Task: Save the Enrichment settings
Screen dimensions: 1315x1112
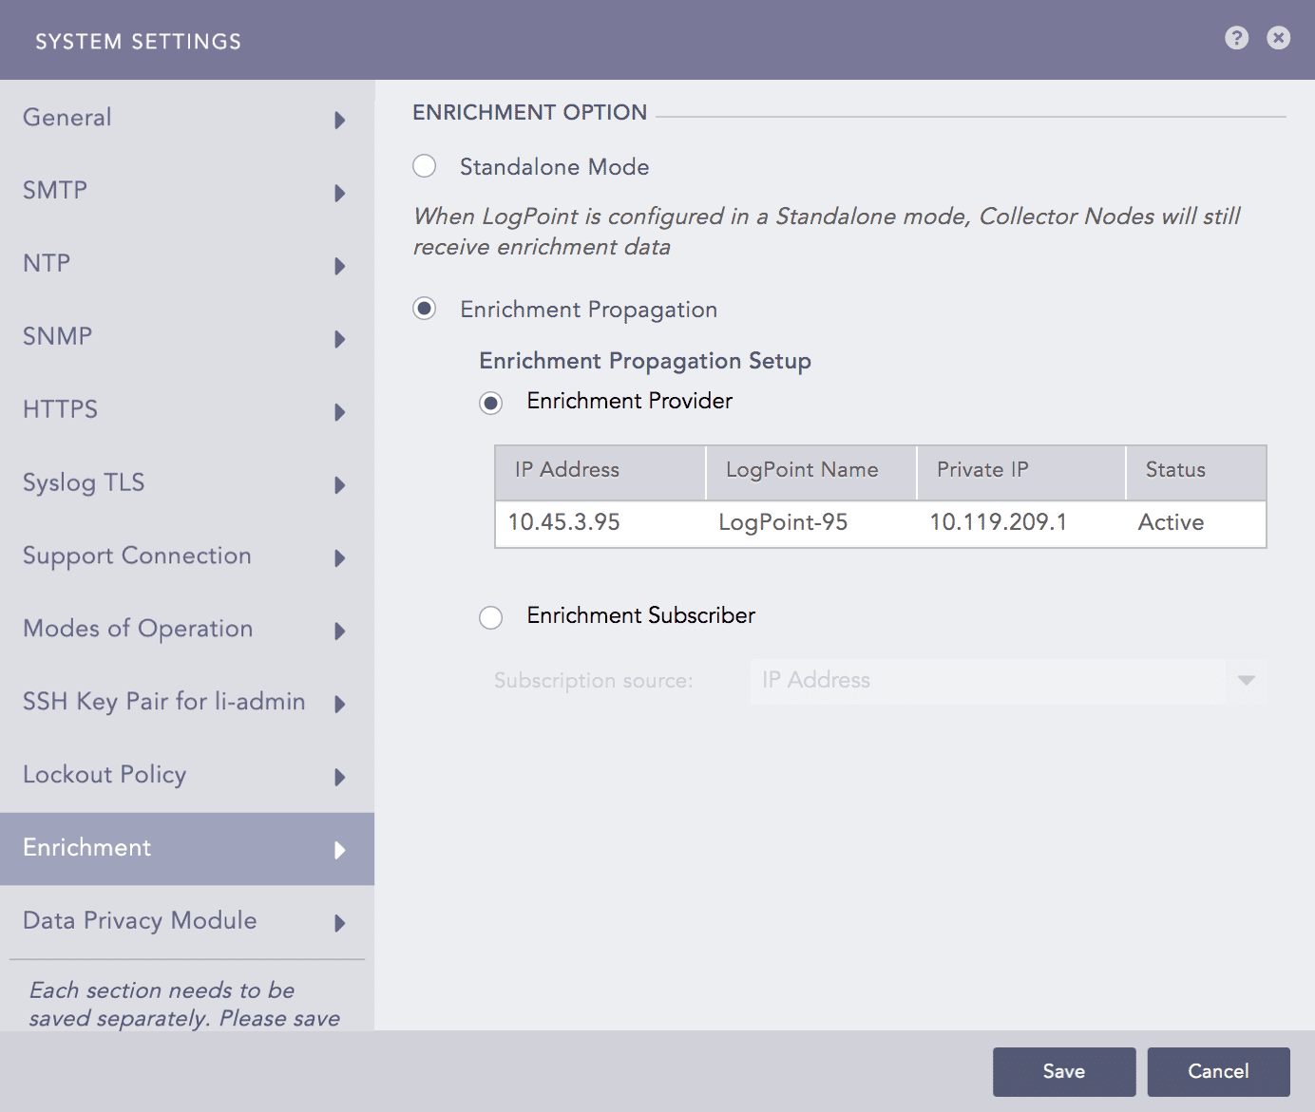Action: pyautogui.click(x=1064, y=1071)
